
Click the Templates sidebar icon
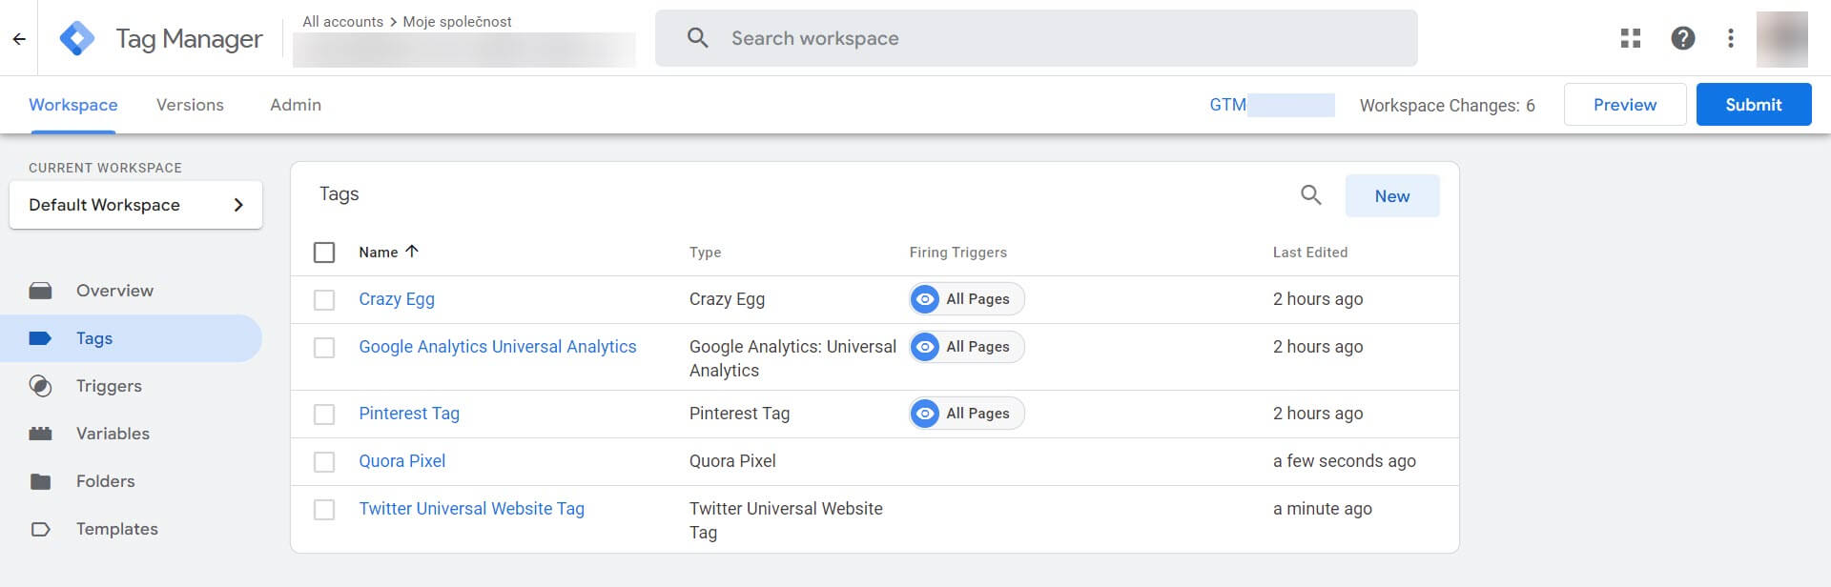click(41, 529)
